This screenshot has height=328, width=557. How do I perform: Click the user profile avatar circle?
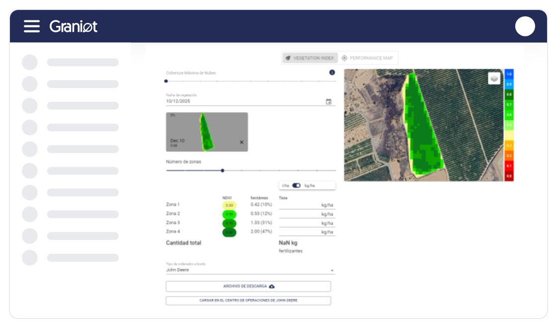click(x=525, y=26)
